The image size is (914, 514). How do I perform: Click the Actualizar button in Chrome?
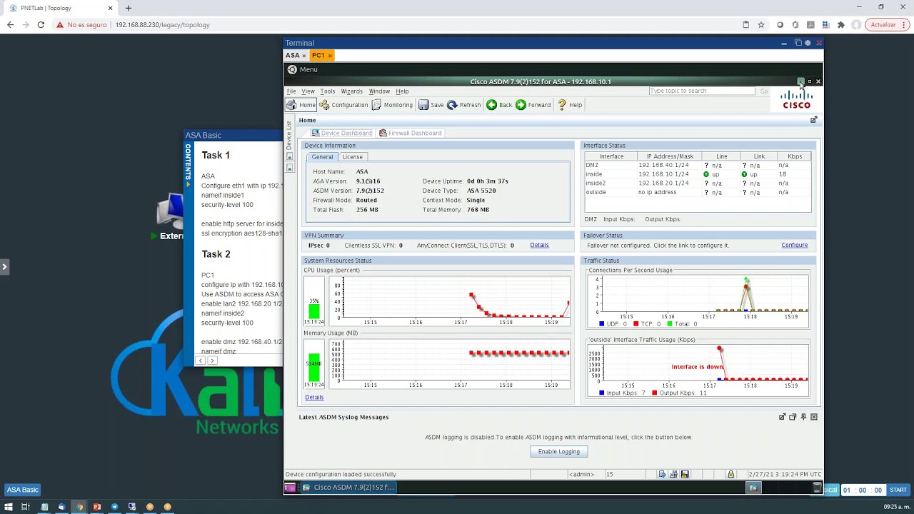pos(887,25)
